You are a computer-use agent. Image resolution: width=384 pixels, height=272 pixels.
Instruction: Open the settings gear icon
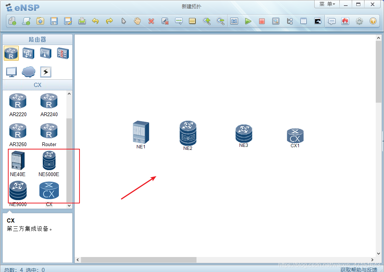[x=359, y=21]
